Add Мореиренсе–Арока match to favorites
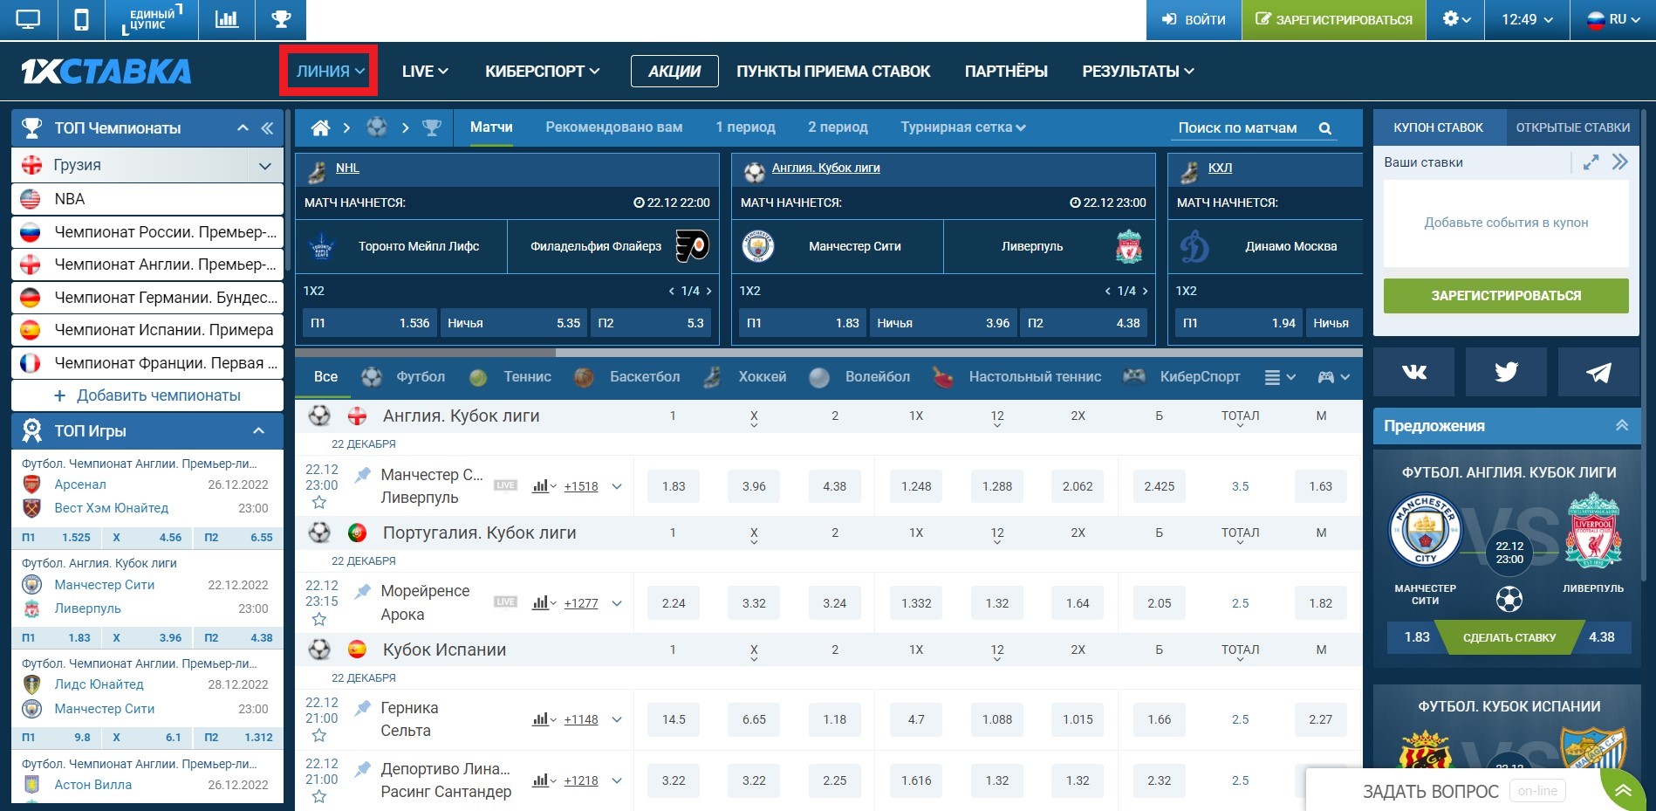 coord(319,620)
